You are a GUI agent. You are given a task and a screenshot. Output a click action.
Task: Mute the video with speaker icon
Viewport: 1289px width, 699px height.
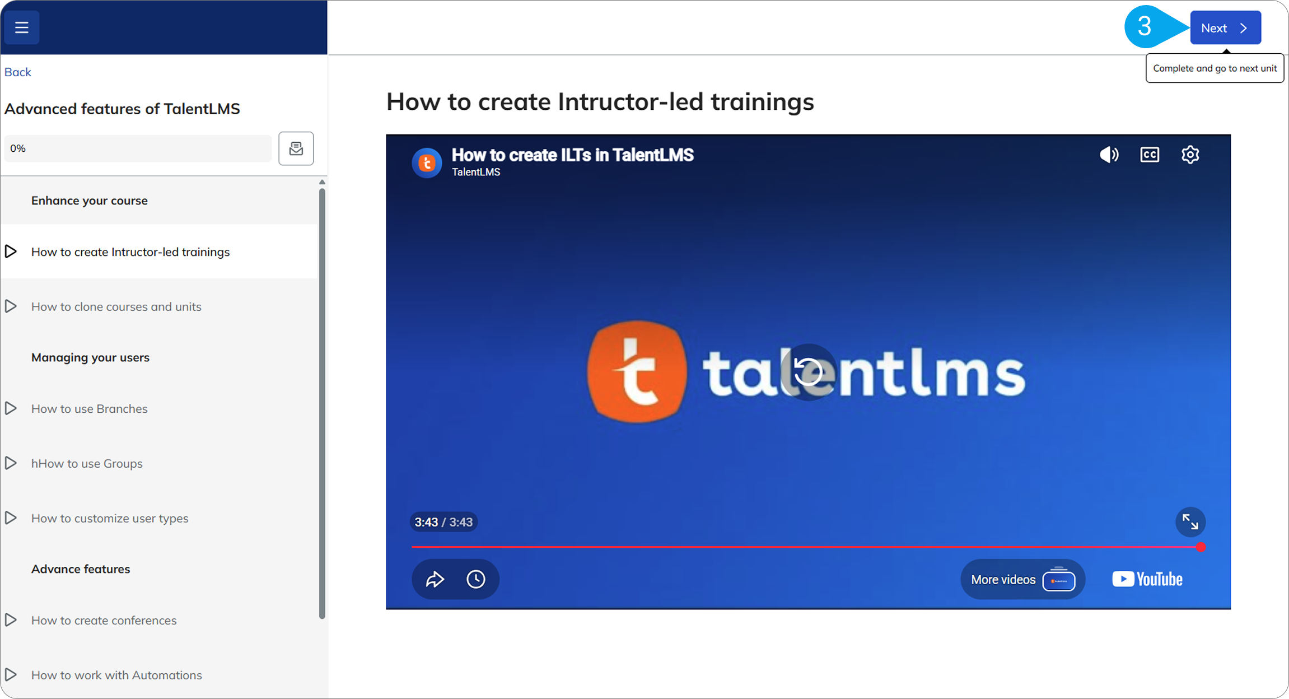1109,155
